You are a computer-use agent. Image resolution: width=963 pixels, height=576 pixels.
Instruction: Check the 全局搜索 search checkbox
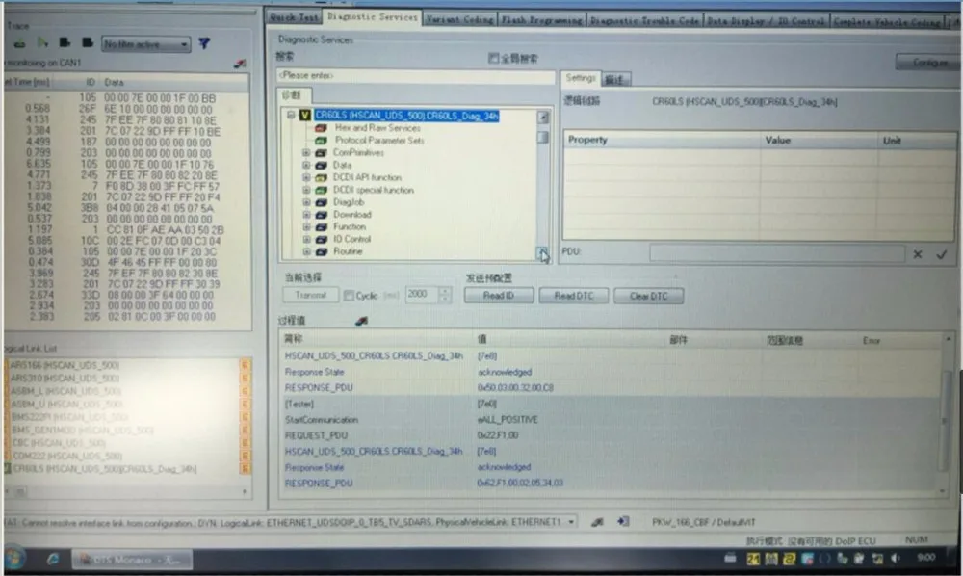tap(494, 58)
